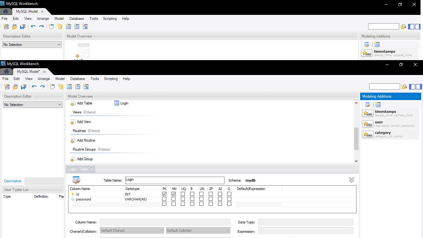The image size is (423, 238).
Task: Click table template editor icon in Modeling Additions
Action: point(368,105)
